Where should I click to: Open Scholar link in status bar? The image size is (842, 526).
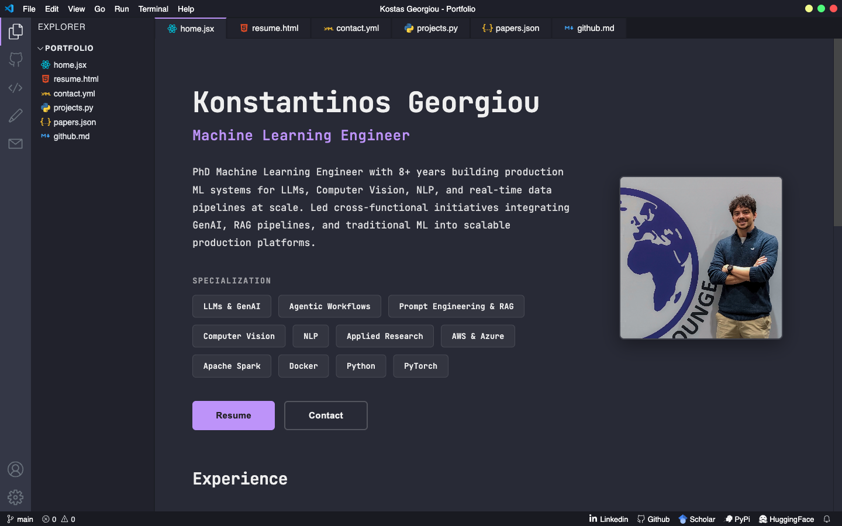tap(697, 519)
